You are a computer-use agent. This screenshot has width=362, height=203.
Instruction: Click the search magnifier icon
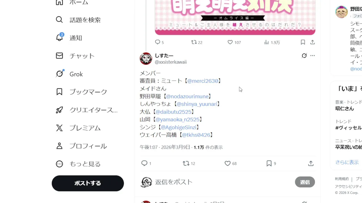(59, 20)
